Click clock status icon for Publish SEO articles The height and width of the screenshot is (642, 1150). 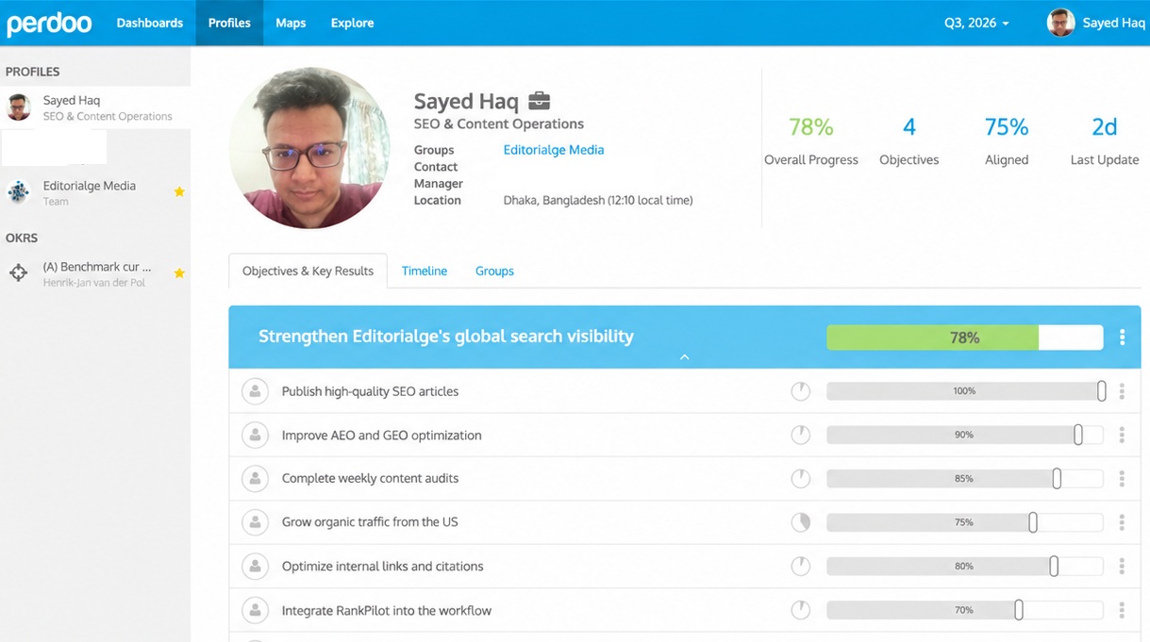tap(800, 391)
